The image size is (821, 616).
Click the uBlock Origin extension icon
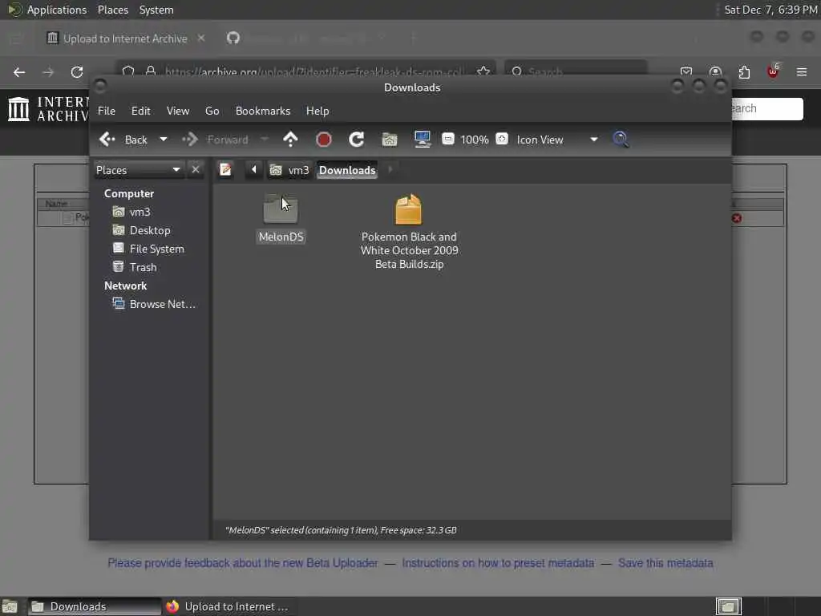tap(773, 71)
